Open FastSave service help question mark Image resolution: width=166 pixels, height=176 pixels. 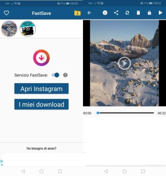pos(65,75)
